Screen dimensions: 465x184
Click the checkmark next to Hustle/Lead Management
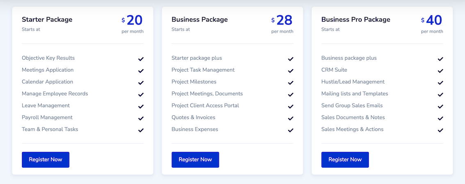[x=440, y=83]
